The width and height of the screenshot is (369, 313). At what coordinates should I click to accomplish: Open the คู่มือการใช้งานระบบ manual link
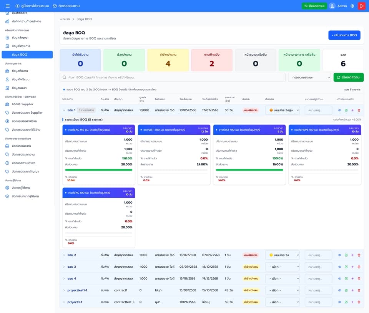click(32, 6)
